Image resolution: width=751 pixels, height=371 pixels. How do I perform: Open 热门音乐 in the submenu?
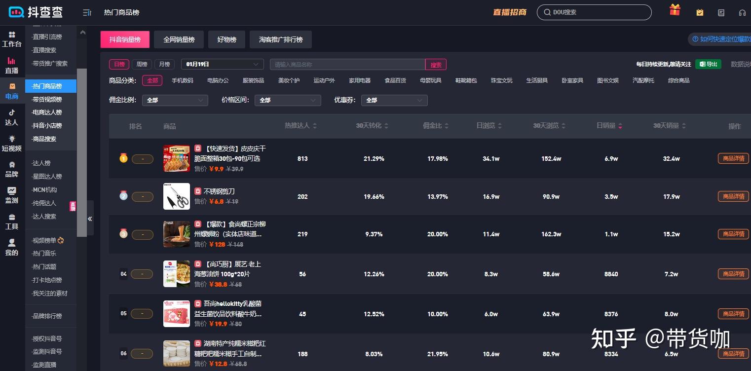point(44,254)
